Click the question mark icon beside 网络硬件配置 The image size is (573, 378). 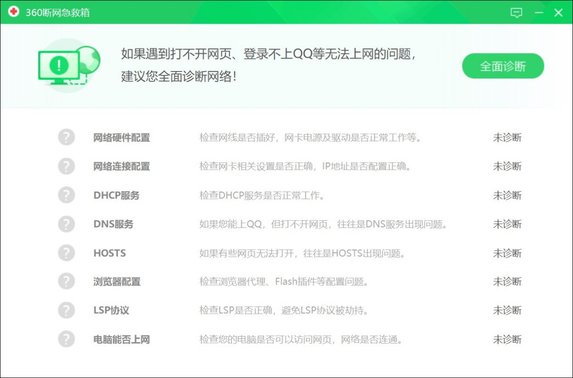pos(66,137)
